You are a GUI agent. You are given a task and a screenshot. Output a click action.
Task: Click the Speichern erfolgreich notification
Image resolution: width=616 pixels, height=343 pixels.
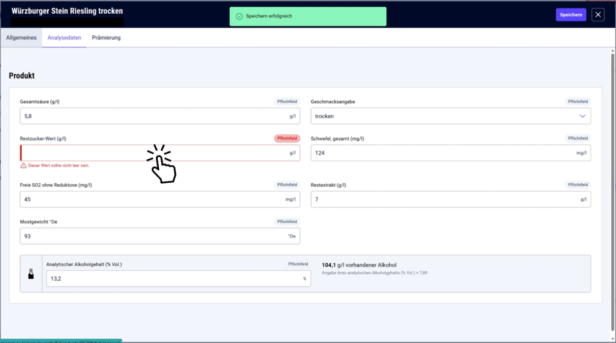tap(307, 16)
